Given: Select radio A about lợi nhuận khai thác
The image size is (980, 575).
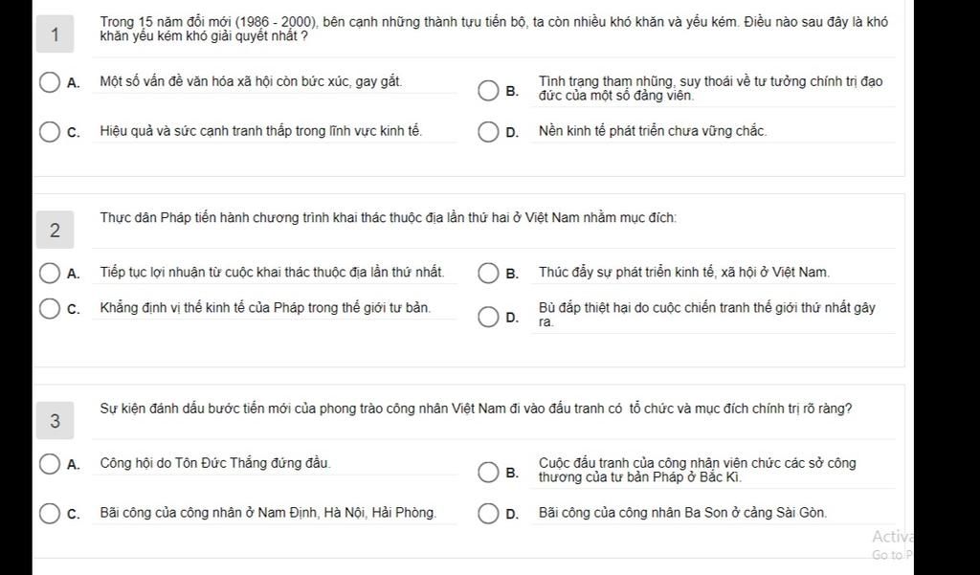Looking at the screenshot, I should tap(50, 273).
